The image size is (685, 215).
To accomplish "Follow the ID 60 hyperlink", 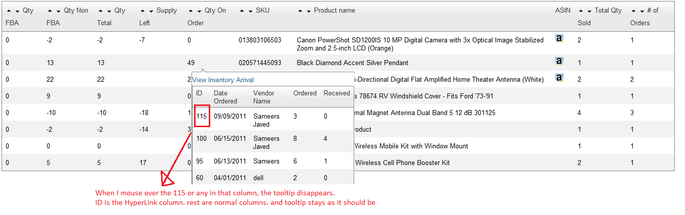I will pos(200,178).
